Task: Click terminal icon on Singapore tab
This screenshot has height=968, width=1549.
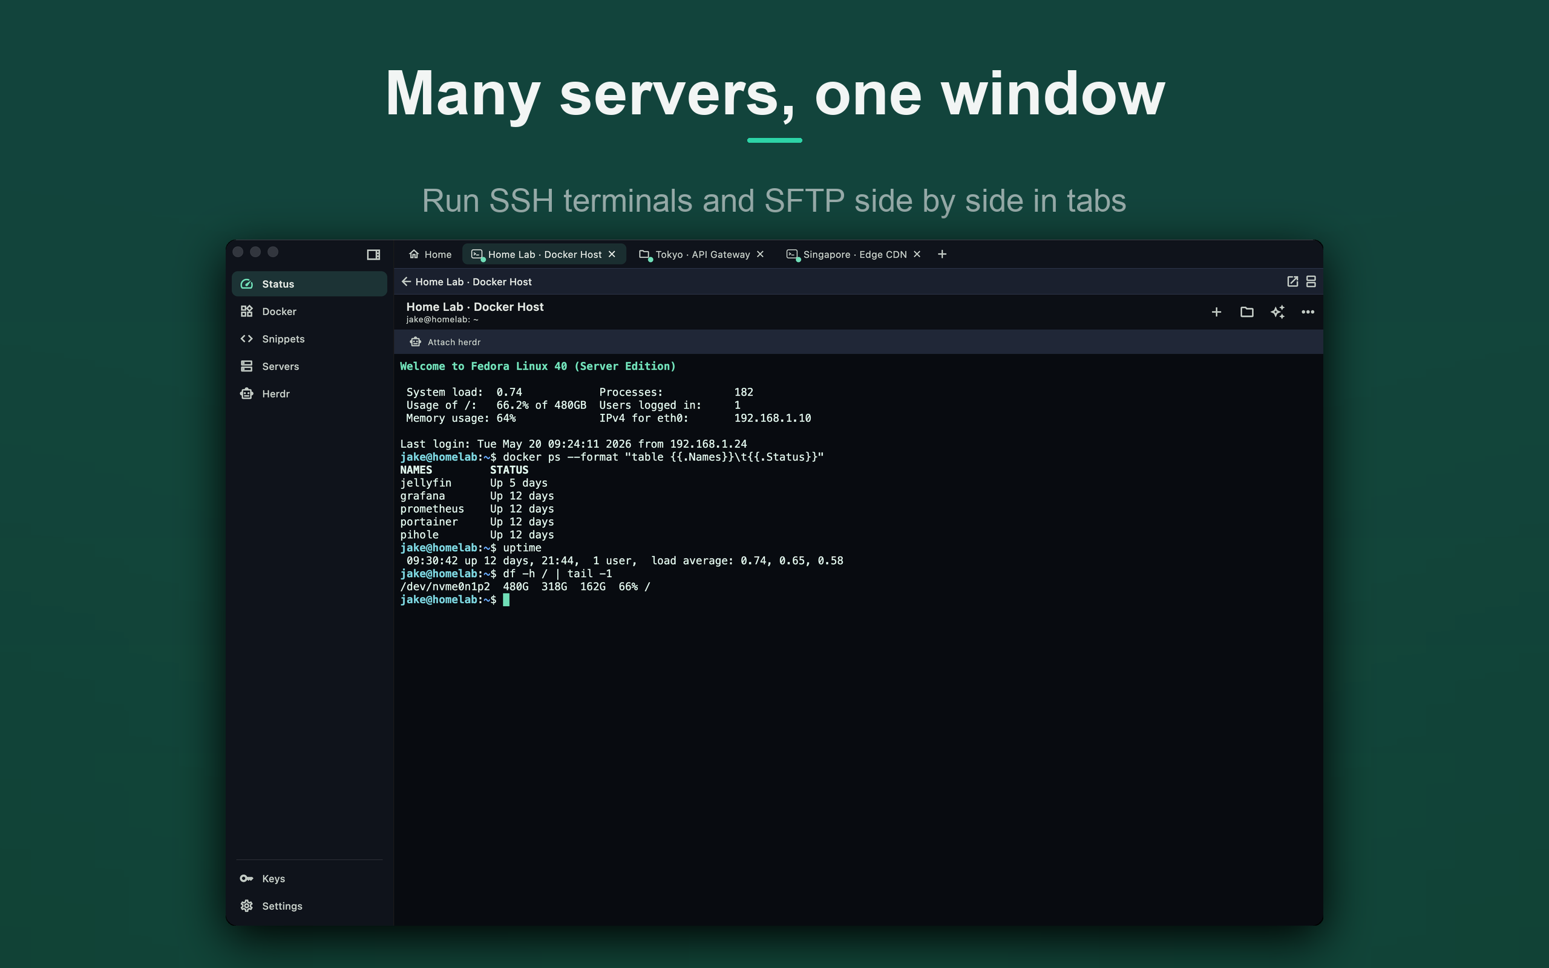Action: click(793, 254)
